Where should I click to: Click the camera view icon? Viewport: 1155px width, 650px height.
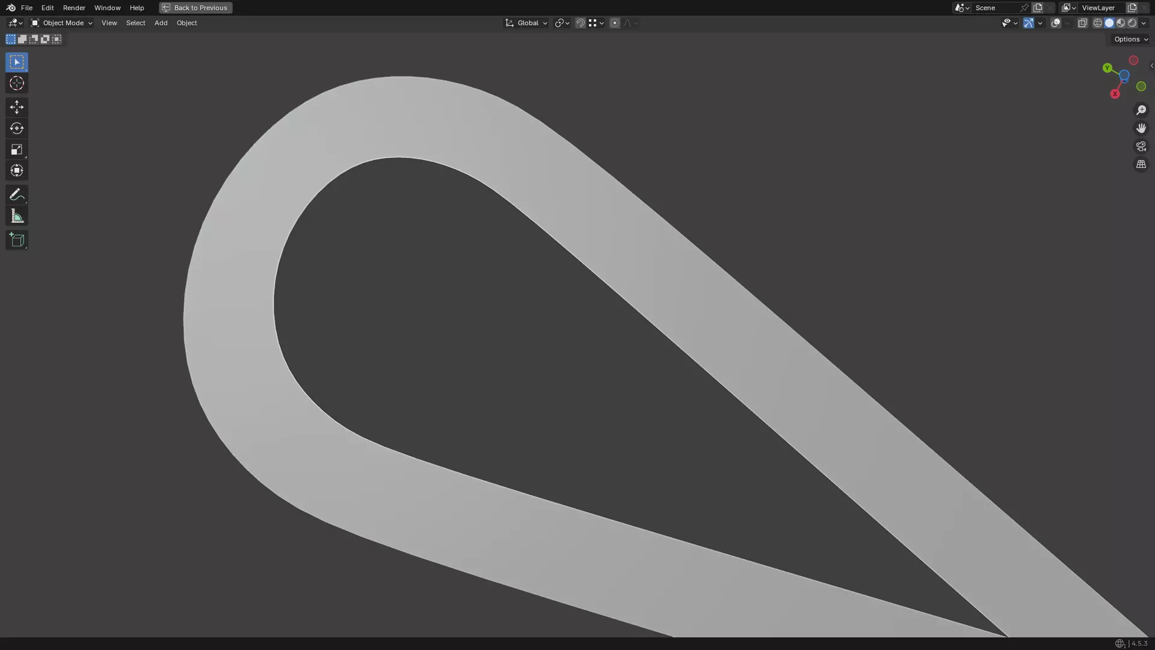click(1141, 146)
